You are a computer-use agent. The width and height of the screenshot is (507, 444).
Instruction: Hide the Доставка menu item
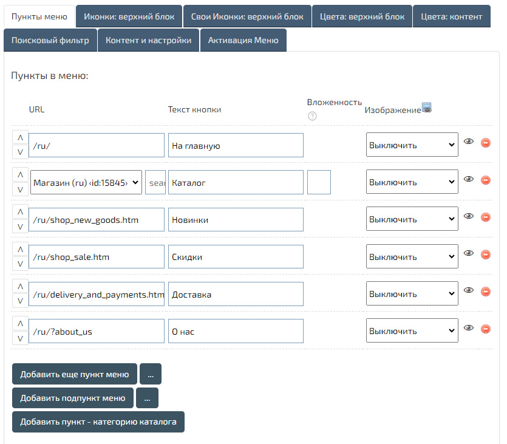[x=468, y=291]
